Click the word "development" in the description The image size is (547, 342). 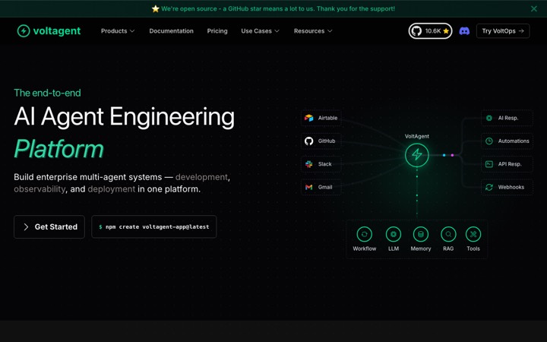[201, 177]
